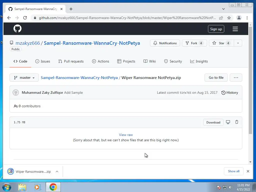Screen dimensions: 256x192
Task: Click the Windows Start orb
Action: pyautogui.click(x=7, y=187)
